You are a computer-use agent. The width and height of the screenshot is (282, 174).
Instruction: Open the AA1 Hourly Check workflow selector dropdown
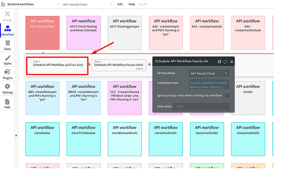coord(87,4)
